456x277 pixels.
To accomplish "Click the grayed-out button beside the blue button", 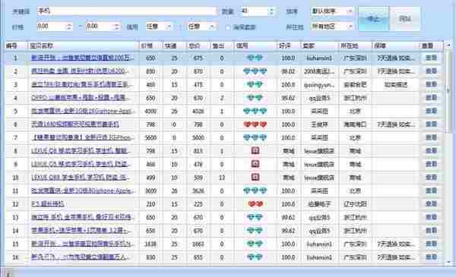I will 405,19.
